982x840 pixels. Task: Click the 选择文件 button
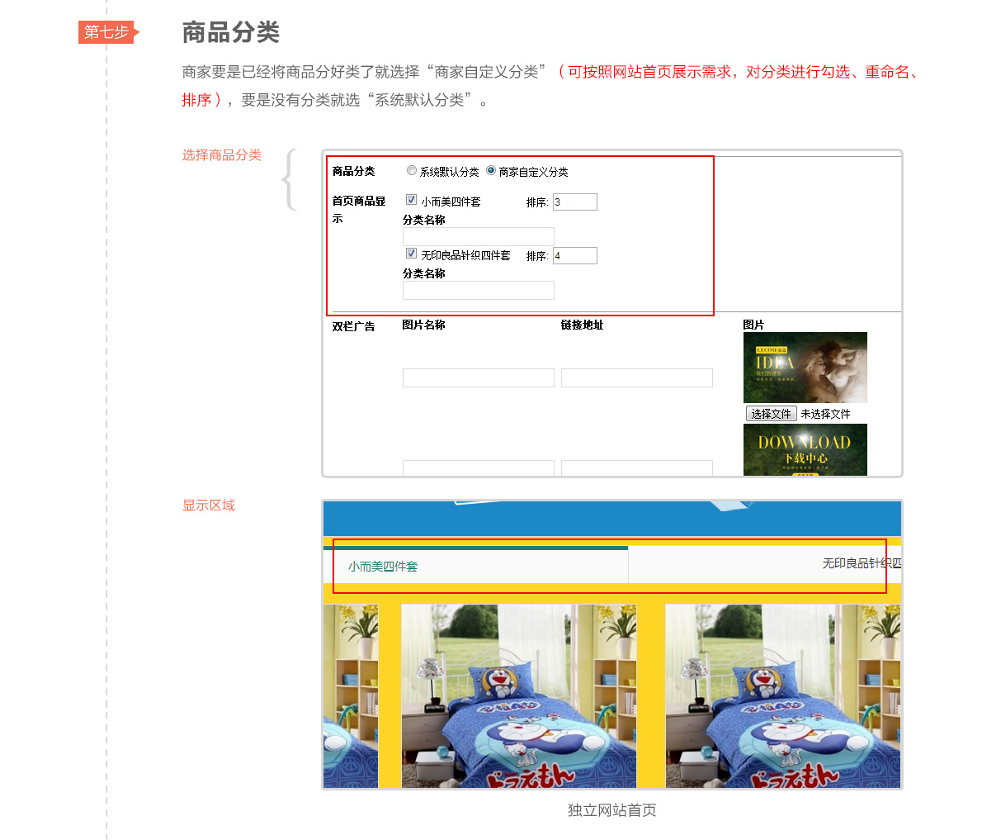[x=771, y=414]
